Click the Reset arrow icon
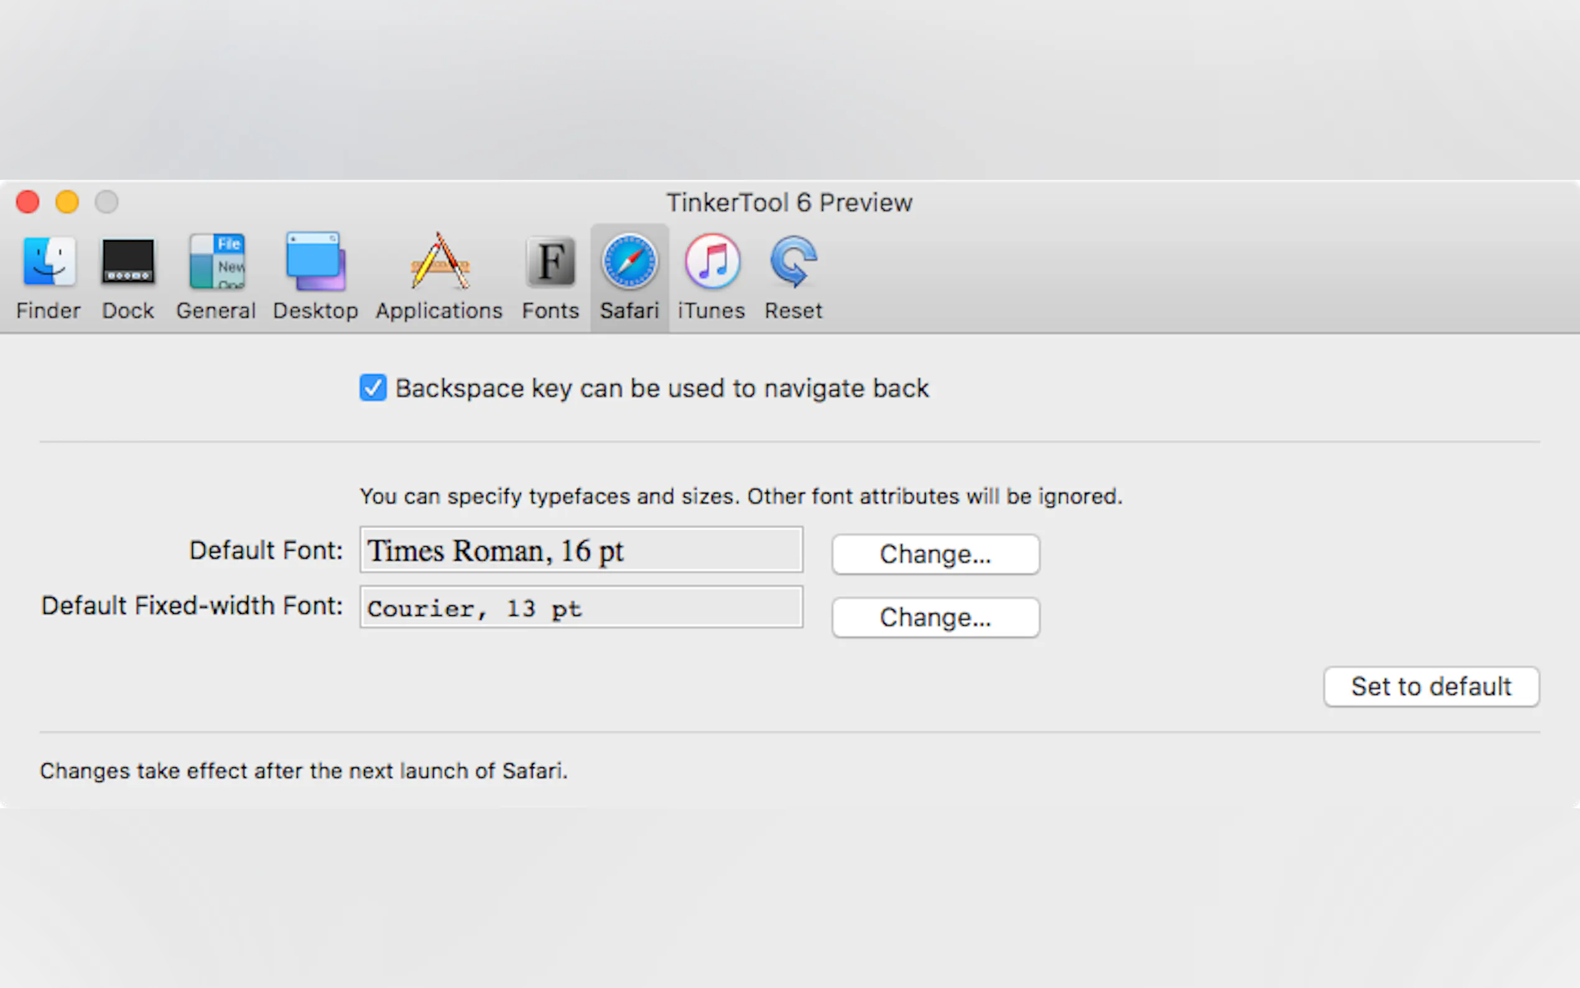 (x=794, y=263)
